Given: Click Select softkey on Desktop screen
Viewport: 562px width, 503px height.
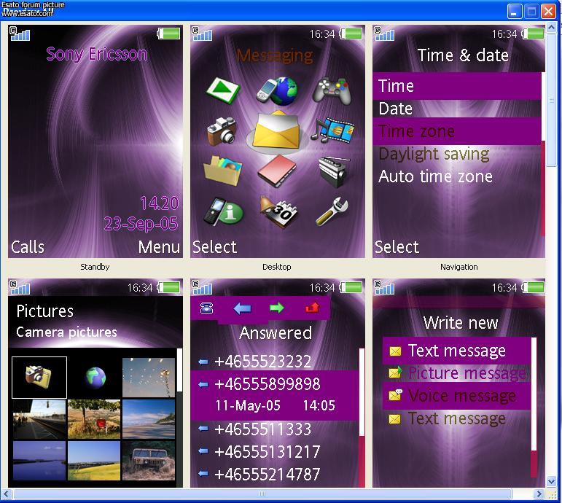Looking at the screenshot, I should click(214, 247).
